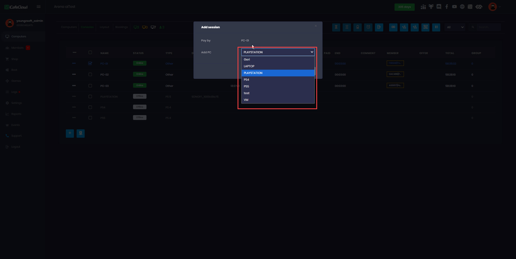The width and height of the screenshot is (516, 259).
Task: Check the PC-02 row checkbox
Action: coord(90,74)
